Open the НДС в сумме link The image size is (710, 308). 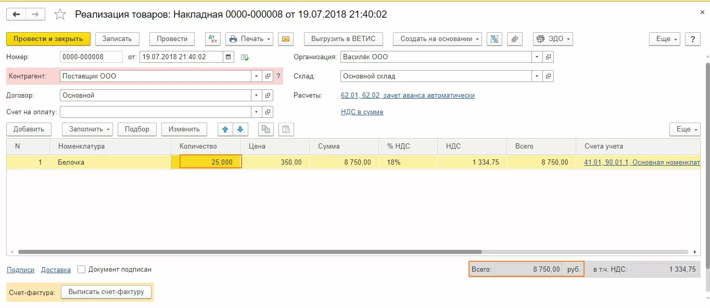click(x=362, y=112)
